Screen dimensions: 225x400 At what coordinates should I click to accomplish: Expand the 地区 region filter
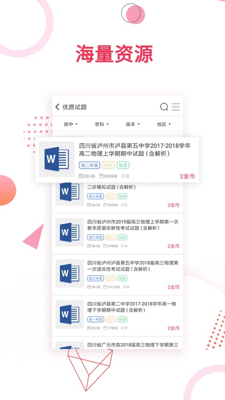[x=164, y=124]
